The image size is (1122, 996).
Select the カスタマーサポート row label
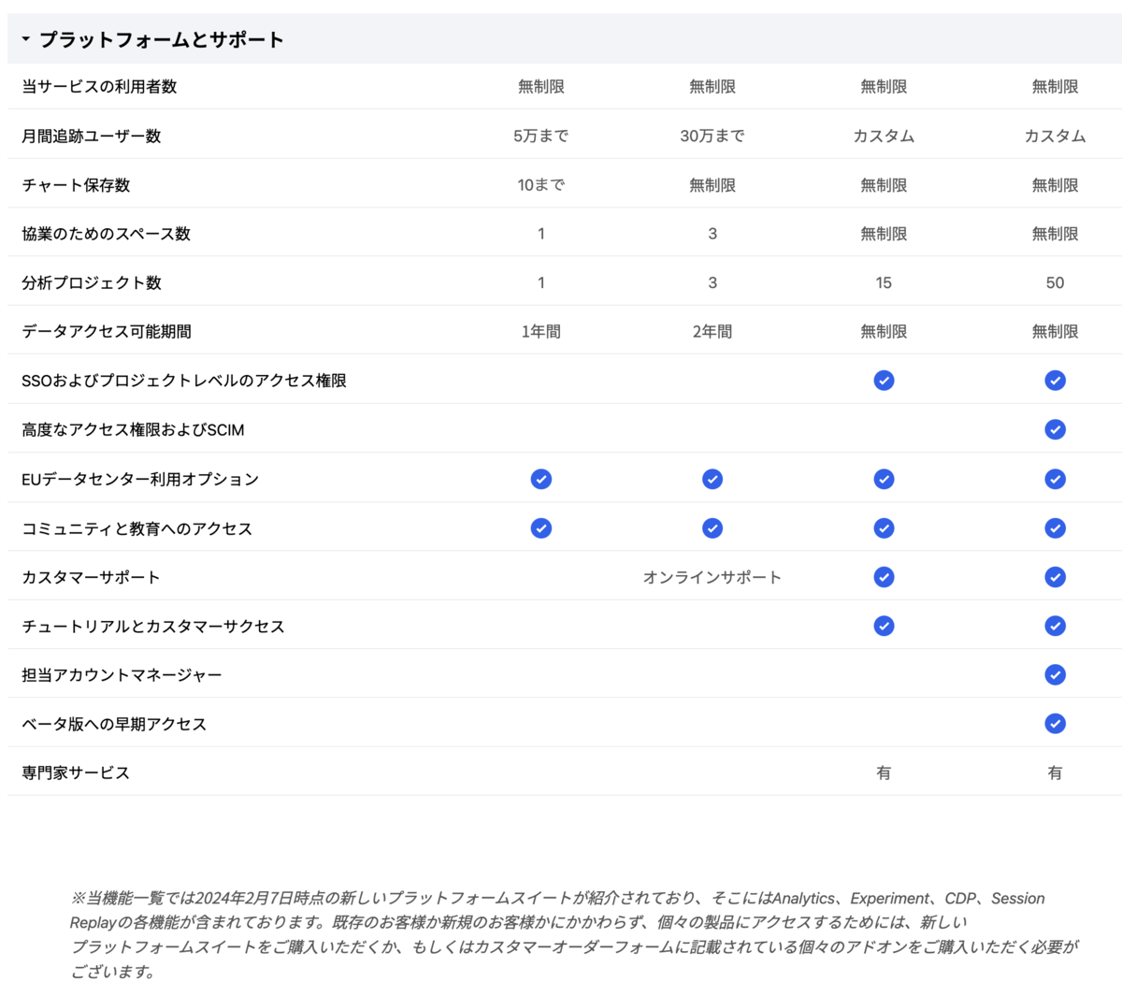(x=91, y=577)
